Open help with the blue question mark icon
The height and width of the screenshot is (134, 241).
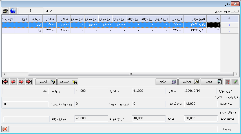click(13, 11)
